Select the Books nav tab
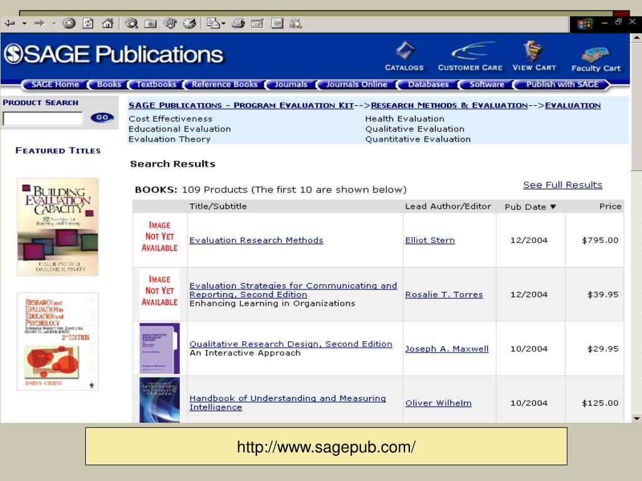The height and width of the screenshot is (481, 642). click(x=109, y=85)
